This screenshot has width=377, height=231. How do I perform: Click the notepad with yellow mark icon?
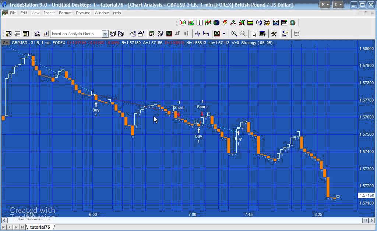pos(267,23)
